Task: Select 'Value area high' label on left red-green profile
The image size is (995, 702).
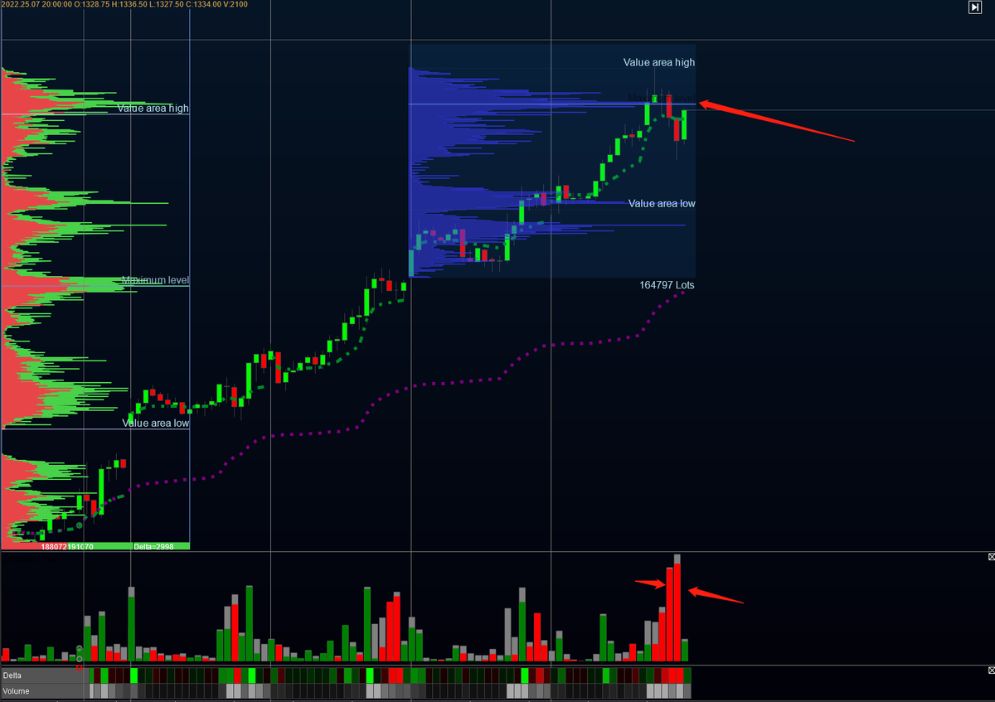Action: pos(153,109)
